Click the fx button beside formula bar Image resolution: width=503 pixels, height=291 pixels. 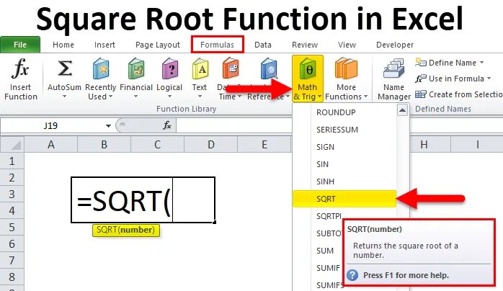pos(167,125)
